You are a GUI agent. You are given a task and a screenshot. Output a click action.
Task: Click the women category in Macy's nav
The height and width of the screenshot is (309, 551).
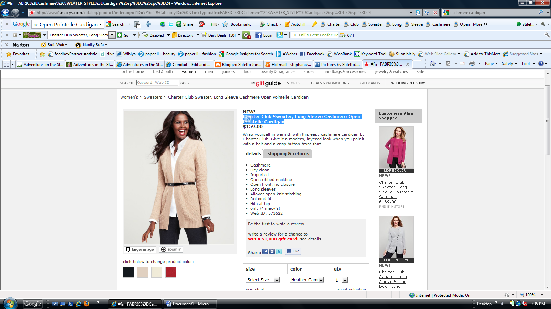pos(189,72)
